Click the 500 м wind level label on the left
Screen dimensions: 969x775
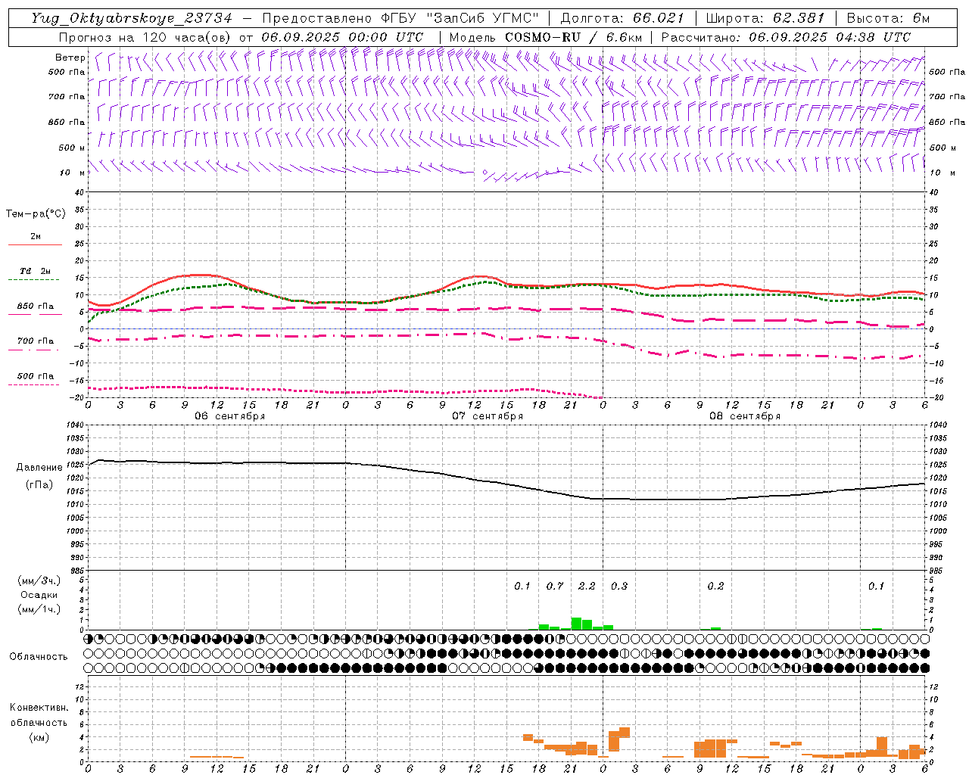tap(72, 148)
